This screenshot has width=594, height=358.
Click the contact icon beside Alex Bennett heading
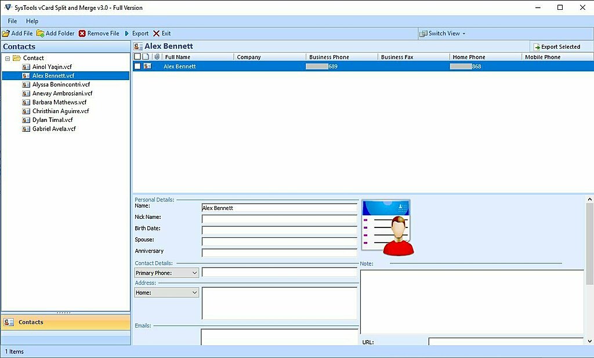point(138,46)
